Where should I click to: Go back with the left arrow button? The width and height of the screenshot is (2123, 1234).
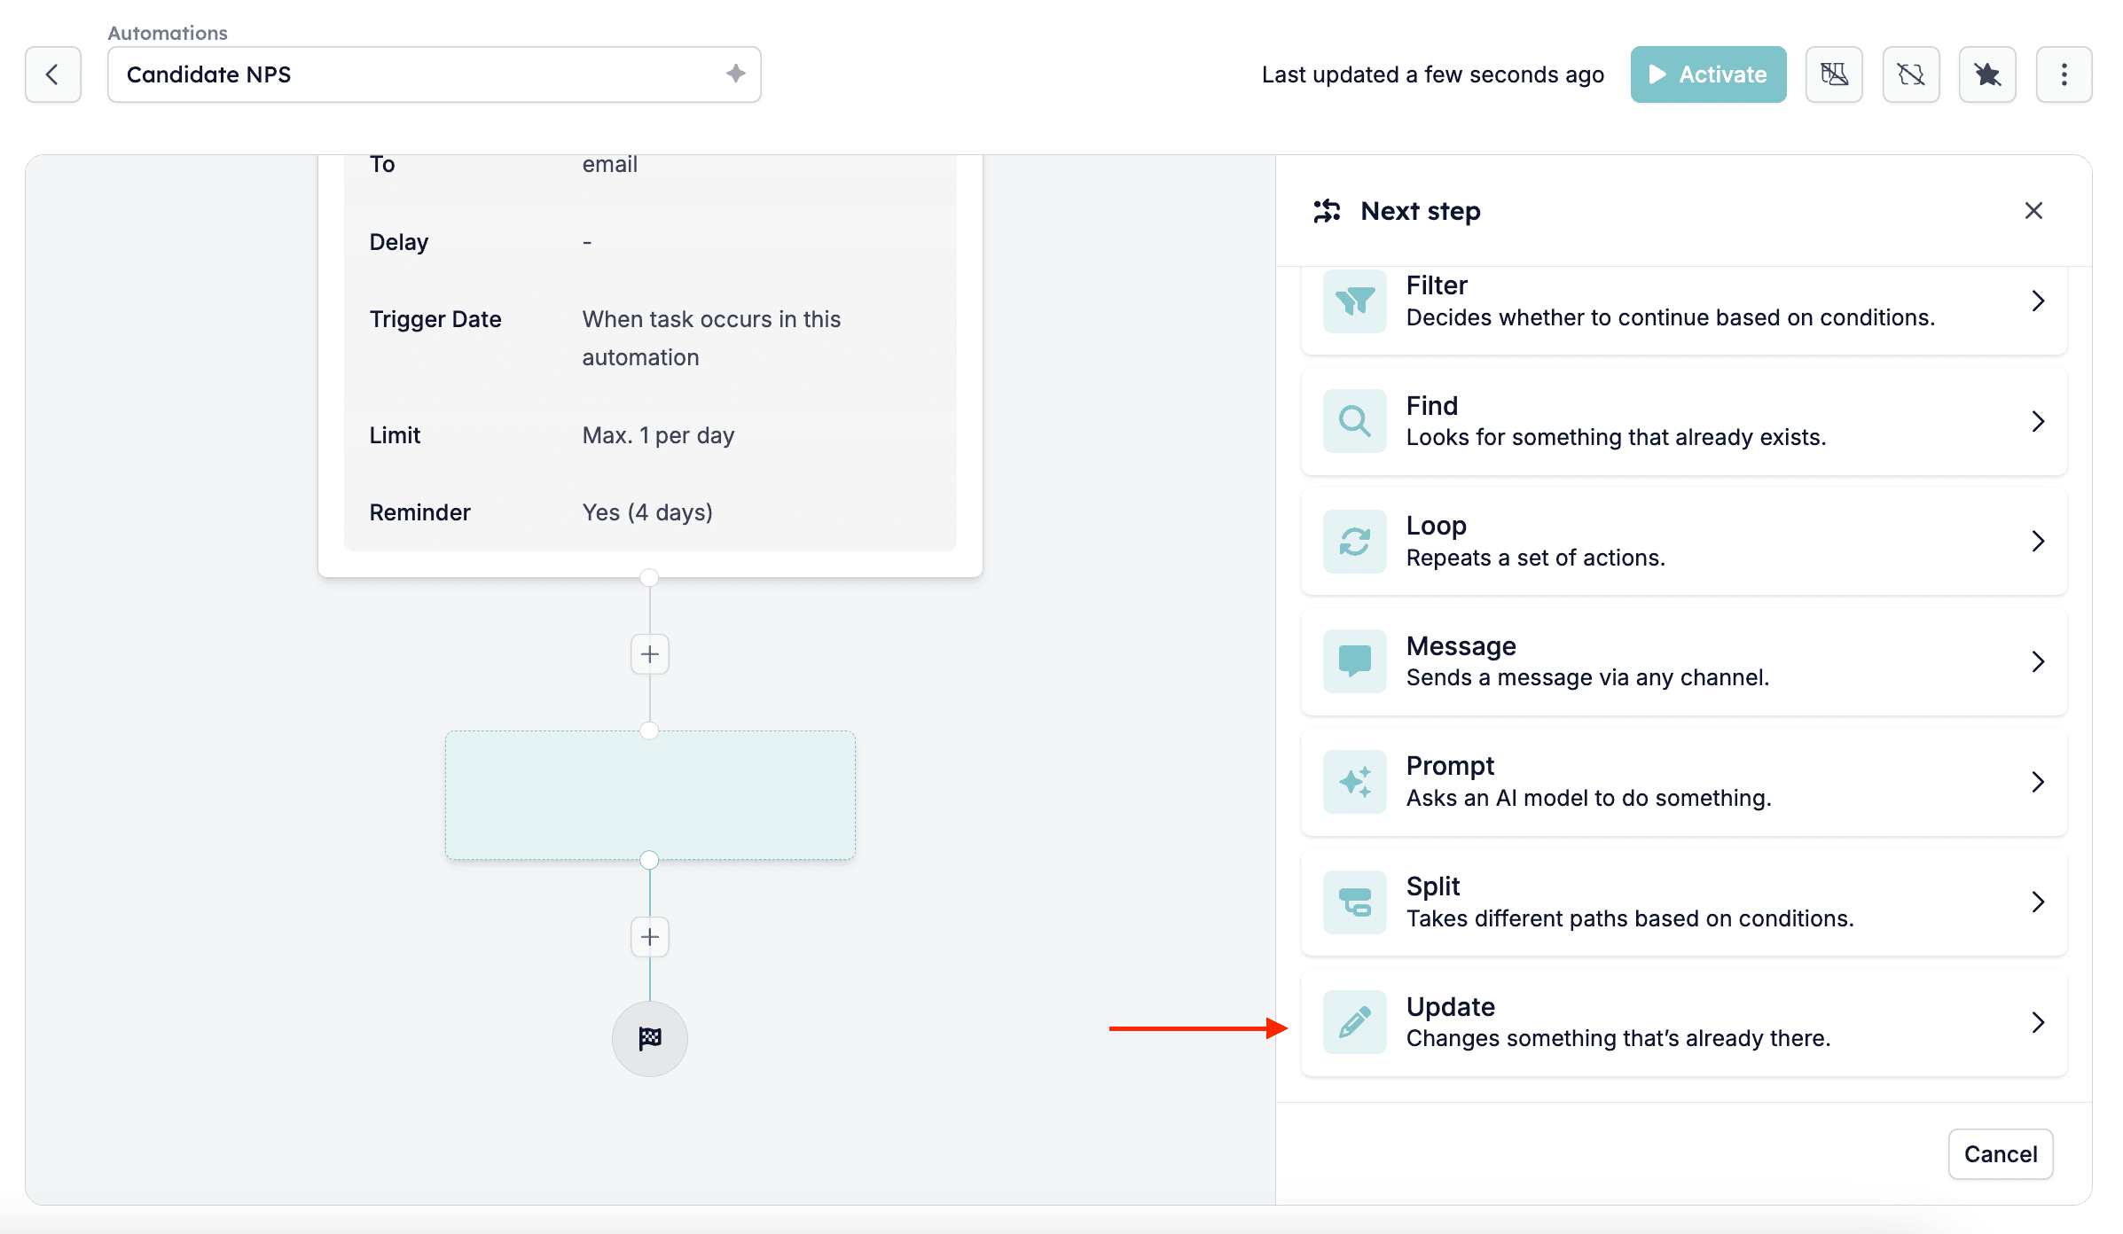[x=52, y=74]
